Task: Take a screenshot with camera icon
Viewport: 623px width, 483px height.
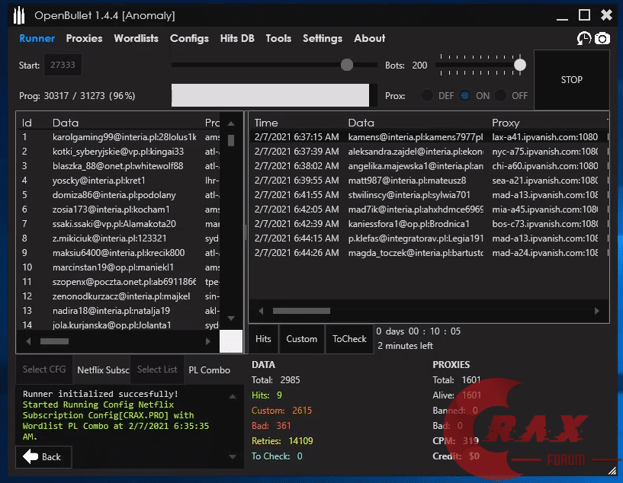Action: [x=602, y=39]
